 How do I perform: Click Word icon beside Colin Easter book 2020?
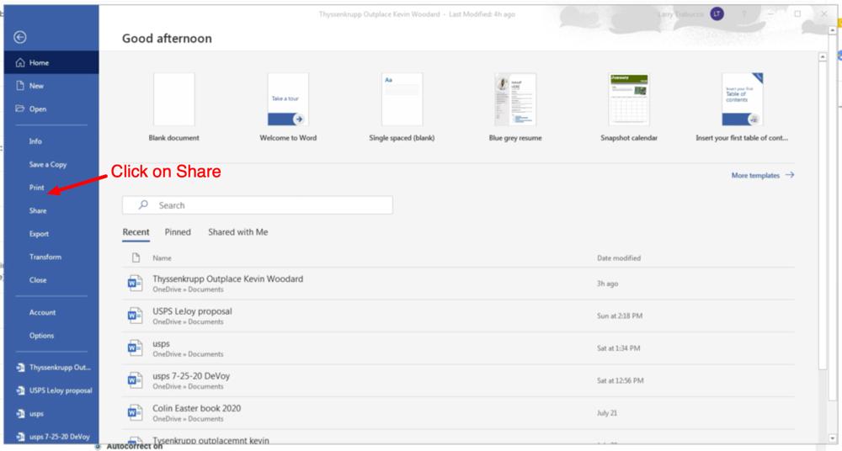[135, 412]
